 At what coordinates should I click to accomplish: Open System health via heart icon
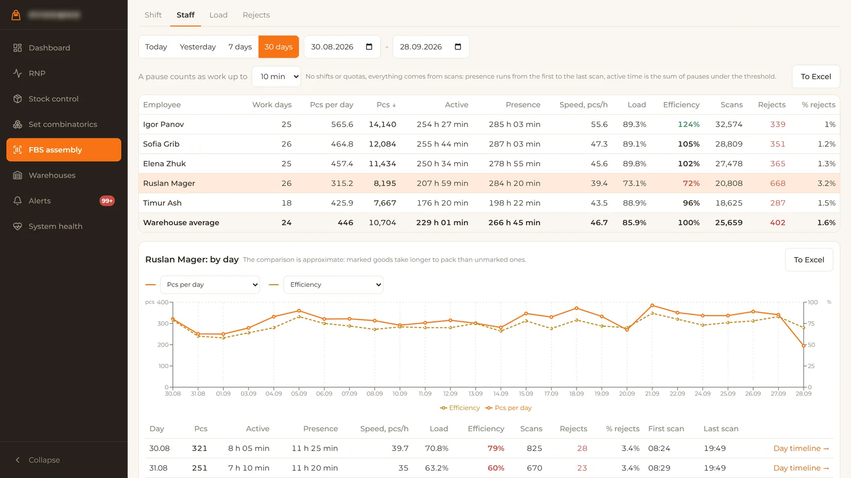pos(18,226)
